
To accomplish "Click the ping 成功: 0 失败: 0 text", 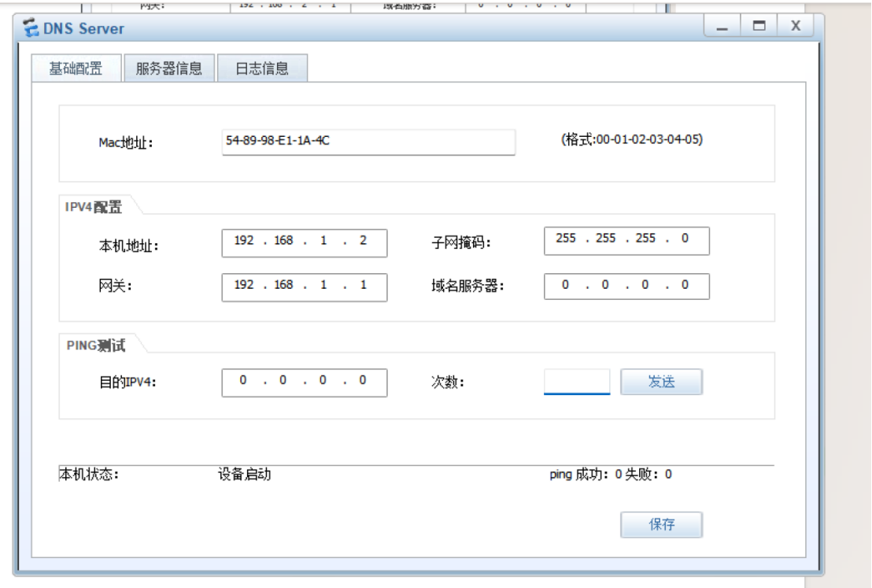I will pos(611,475).
